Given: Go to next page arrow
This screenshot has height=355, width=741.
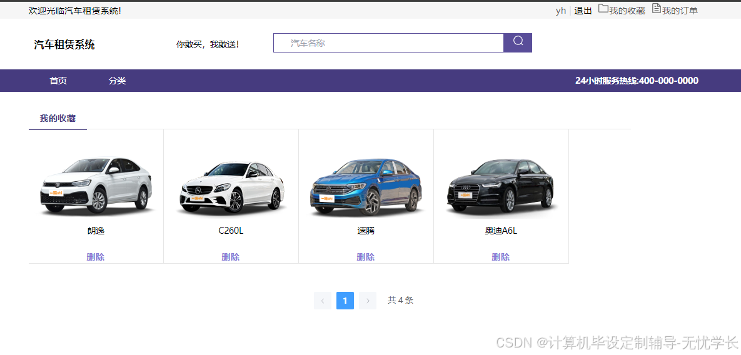Looking at the screenshot, I should point(368,301).
